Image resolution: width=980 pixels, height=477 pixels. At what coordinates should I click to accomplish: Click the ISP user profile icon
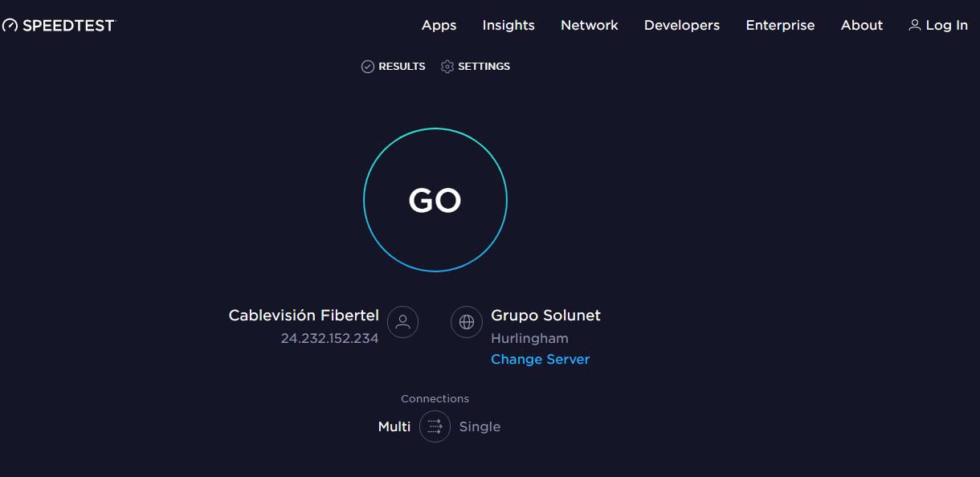click(402, 322)
